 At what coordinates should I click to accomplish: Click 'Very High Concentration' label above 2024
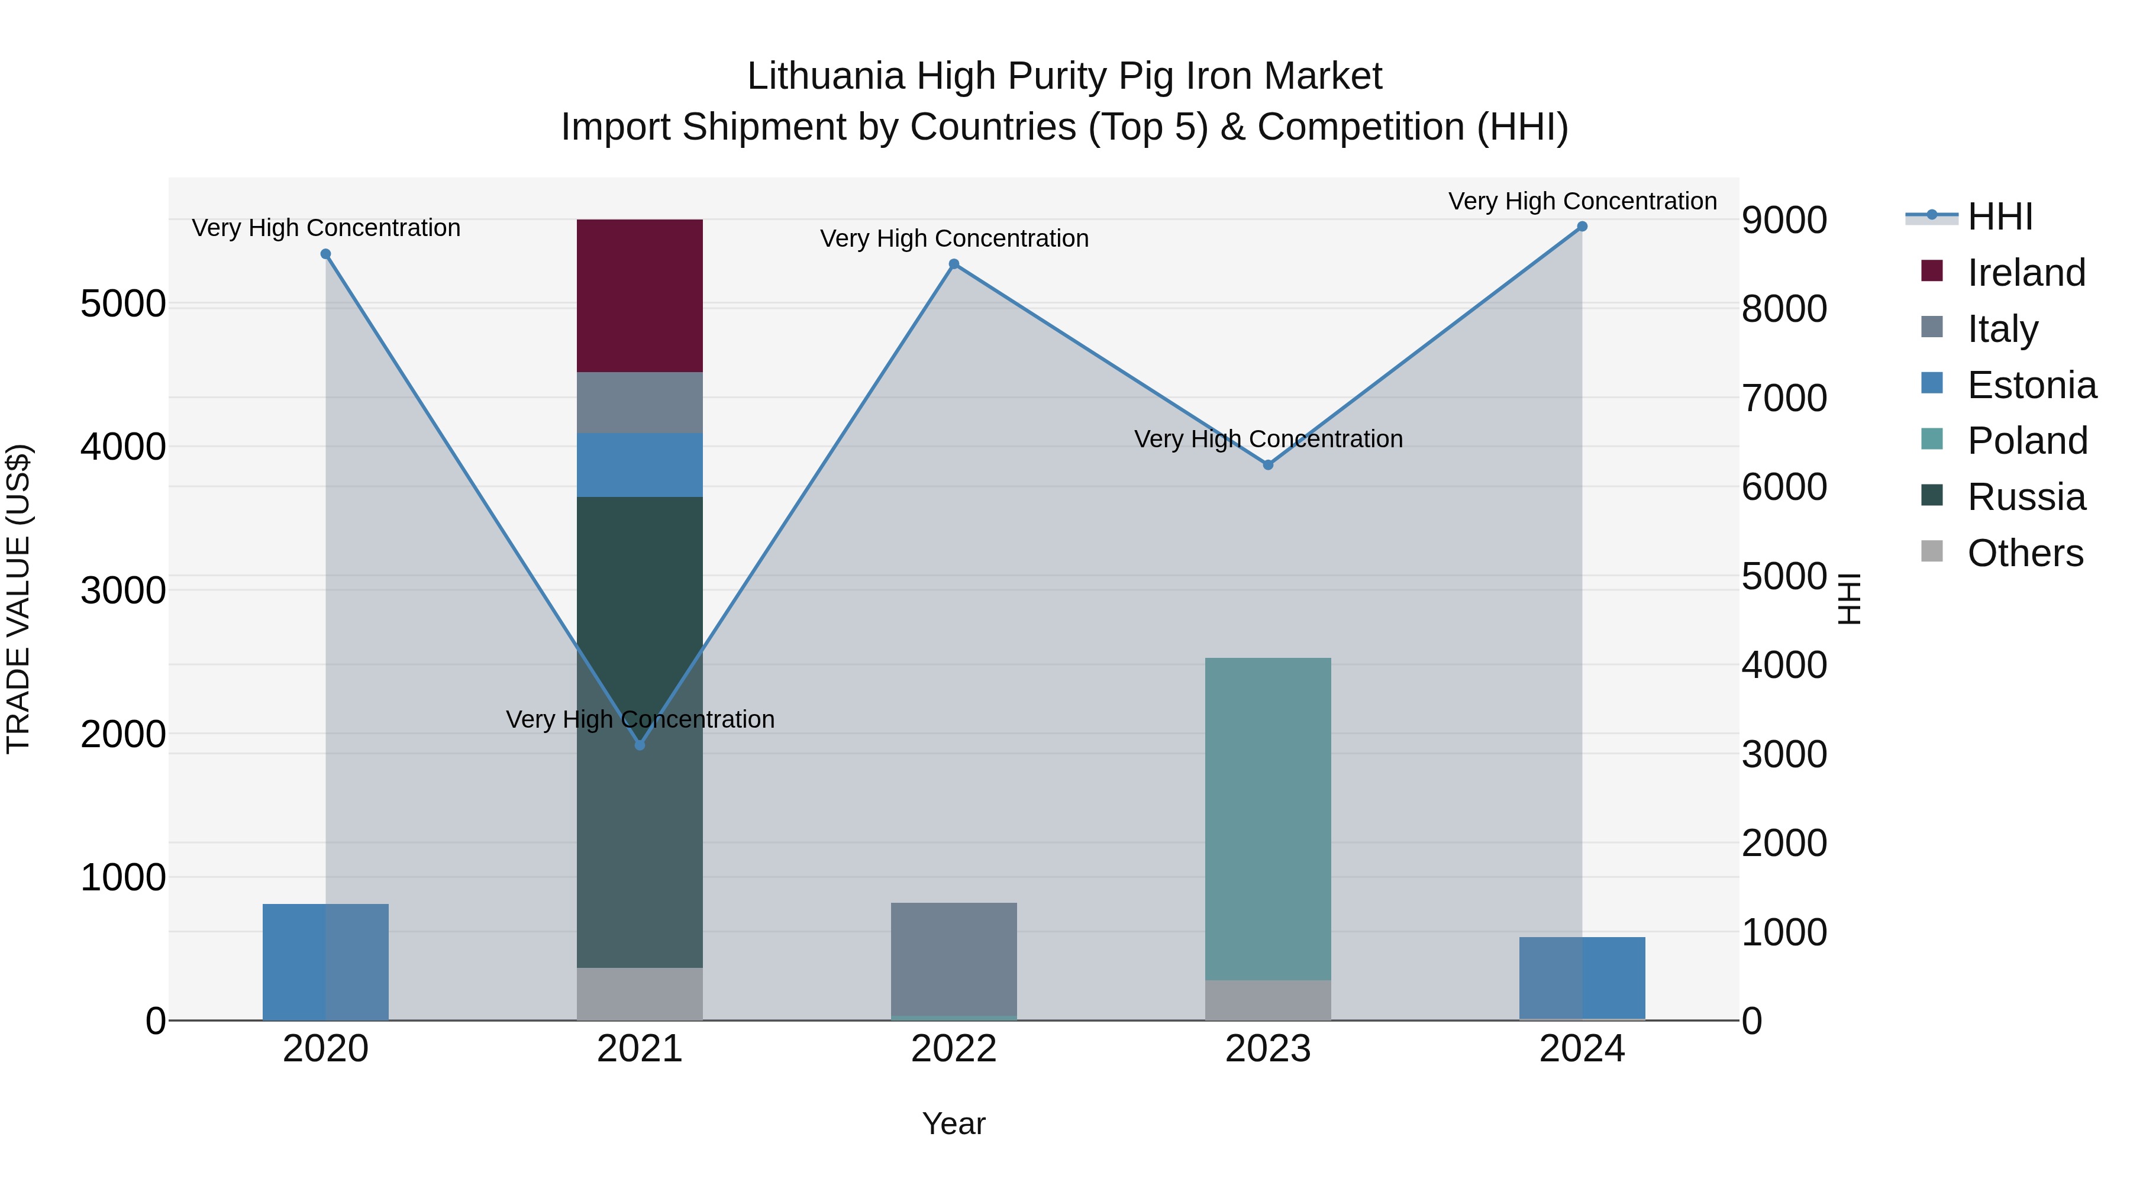point(1583,201)
